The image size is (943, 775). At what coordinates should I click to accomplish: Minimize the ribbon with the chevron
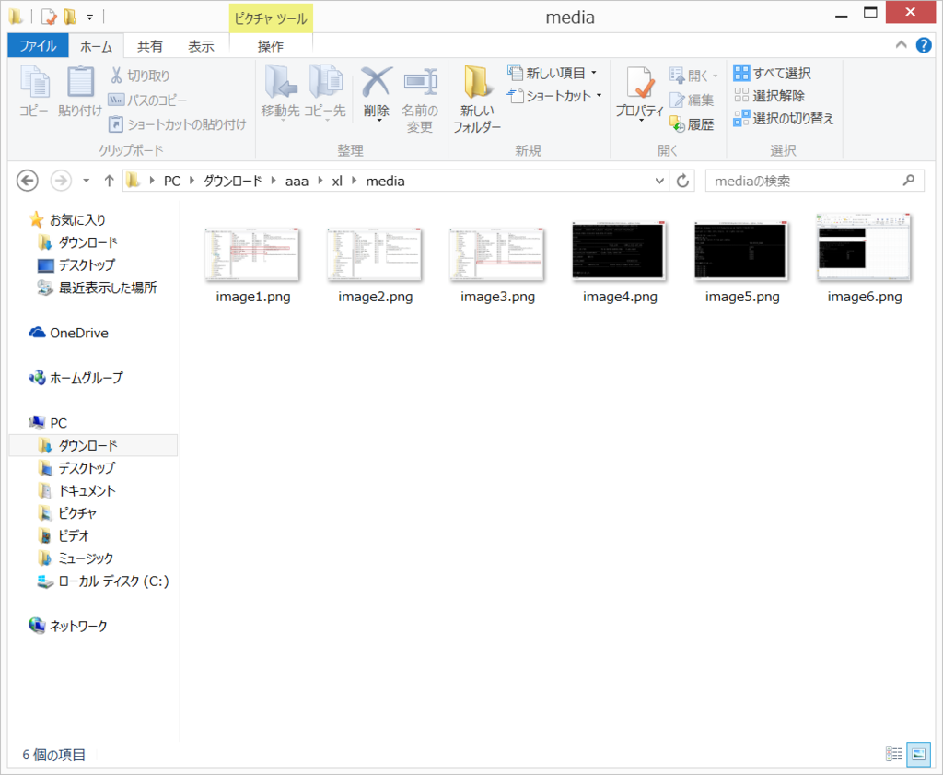click(901, 44)
